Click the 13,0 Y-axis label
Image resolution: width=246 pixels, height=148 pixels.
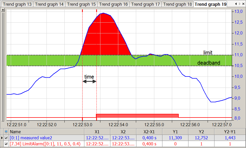(x=238, y=11)
